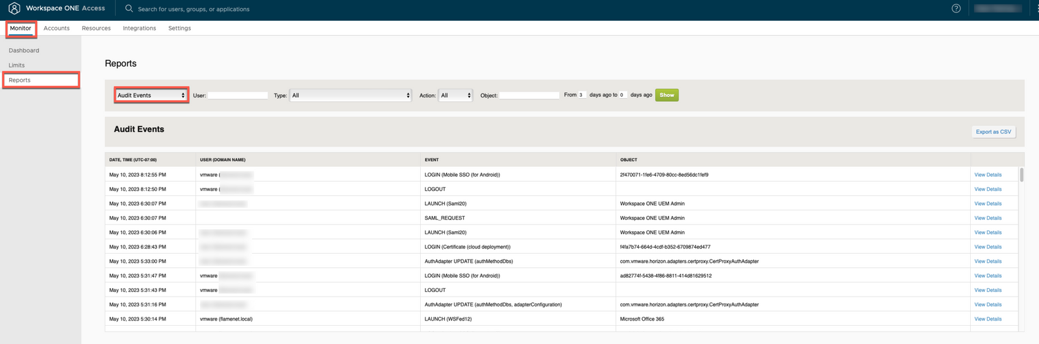This screenshot has width=1039, height=344.
Task: Click the 'to' days ago field
Action: [x=623, y=95]
